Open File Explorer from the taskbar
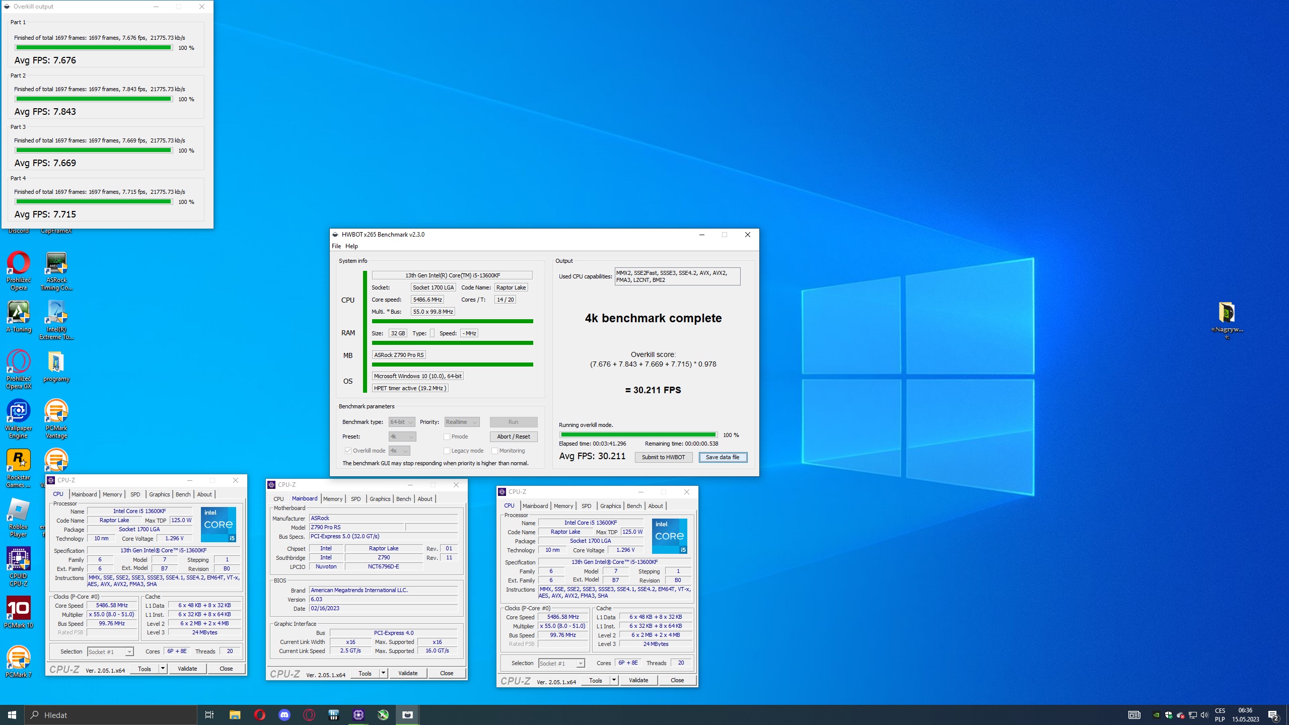Viewport: 1289px width, 725px height. (235, 715)
